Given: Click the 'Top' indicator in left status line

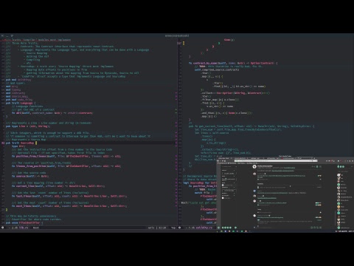Looking at the screenshot, I should (x=173, y=228).
